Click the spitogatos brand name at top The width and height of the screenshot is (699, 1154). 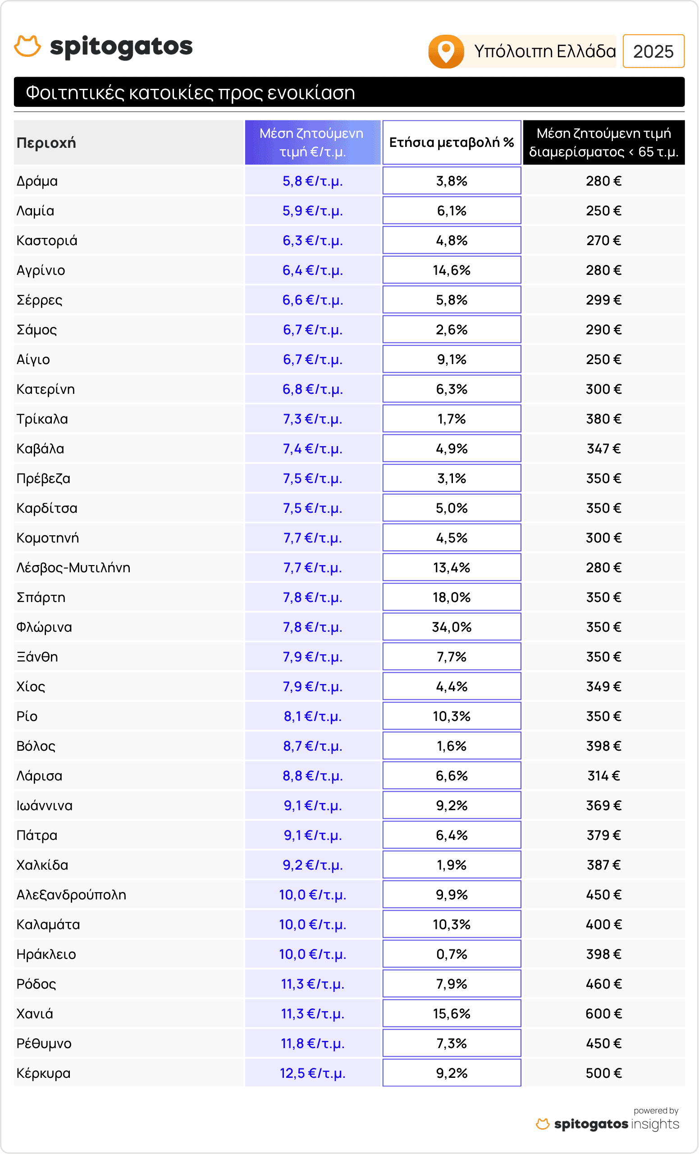click(121, 47)
